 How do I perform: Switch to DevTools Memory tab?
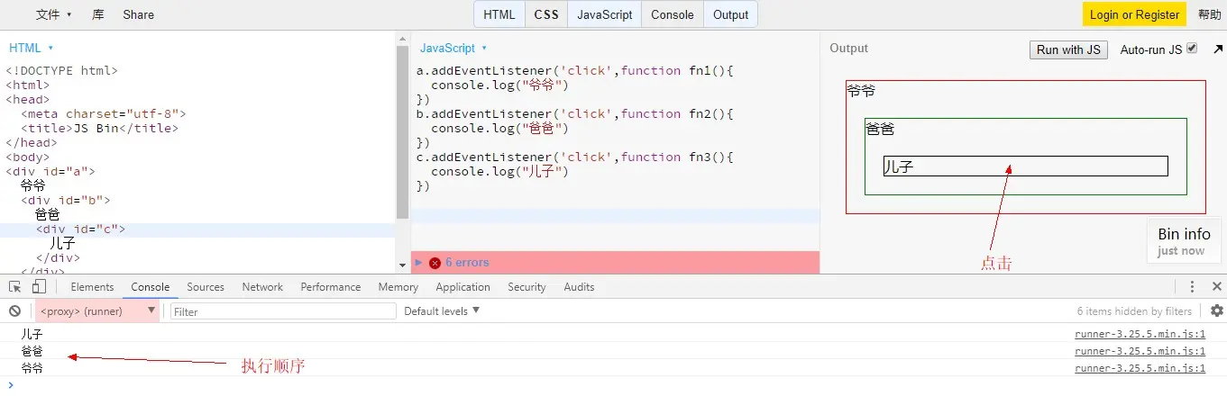pyautogui.click(x=398, y=287)
